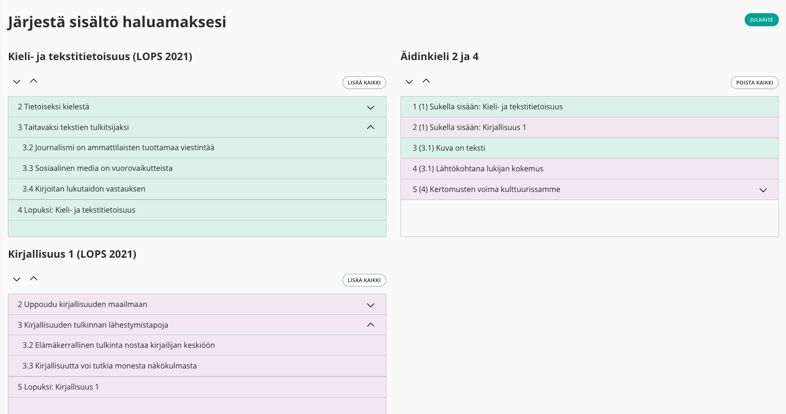The width and height of the screenshot is (786, 414).
Task: Expand all chapters in Kieli- ja tekstitietoisuus
Action: (x=17, y=82)
